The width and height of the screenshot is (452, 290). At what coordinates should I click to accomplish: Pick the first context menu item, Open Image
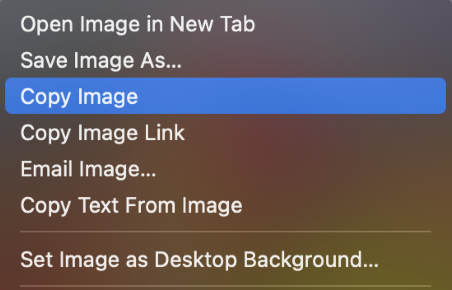click(x=138, y=24)
